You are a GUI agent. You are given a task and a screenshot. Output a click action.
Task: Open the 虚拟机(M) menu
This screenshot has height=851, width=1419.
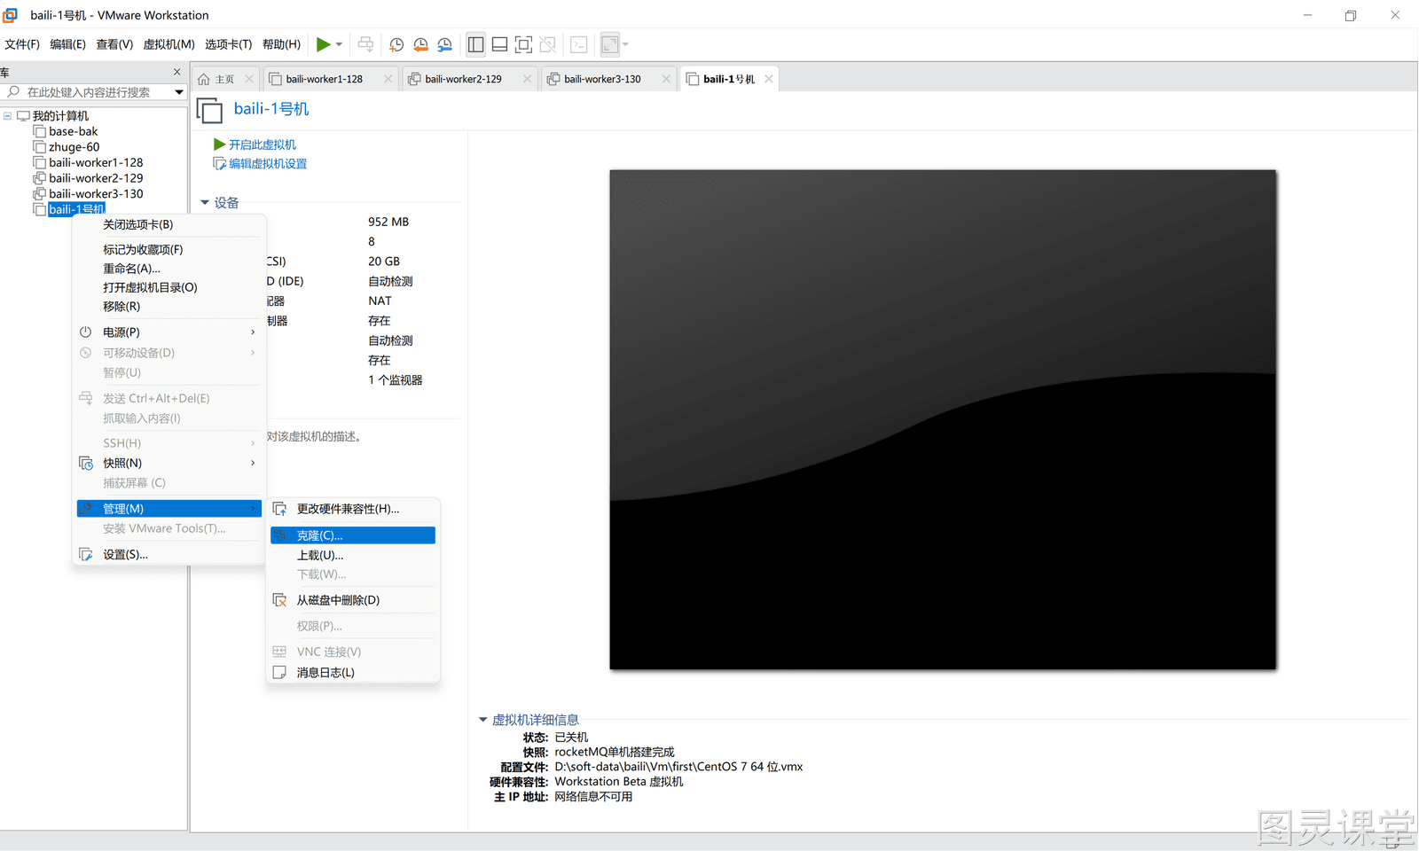(169, 44)
